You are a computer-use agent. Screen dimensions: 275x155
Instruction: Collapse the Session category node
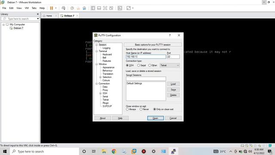tap(96, 45)
